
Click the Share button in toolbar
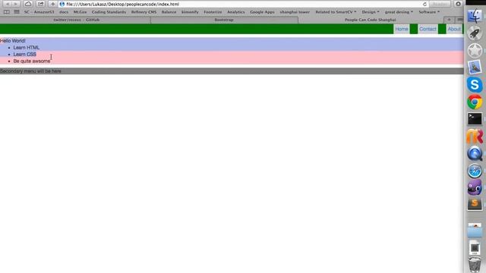(40, 4)
